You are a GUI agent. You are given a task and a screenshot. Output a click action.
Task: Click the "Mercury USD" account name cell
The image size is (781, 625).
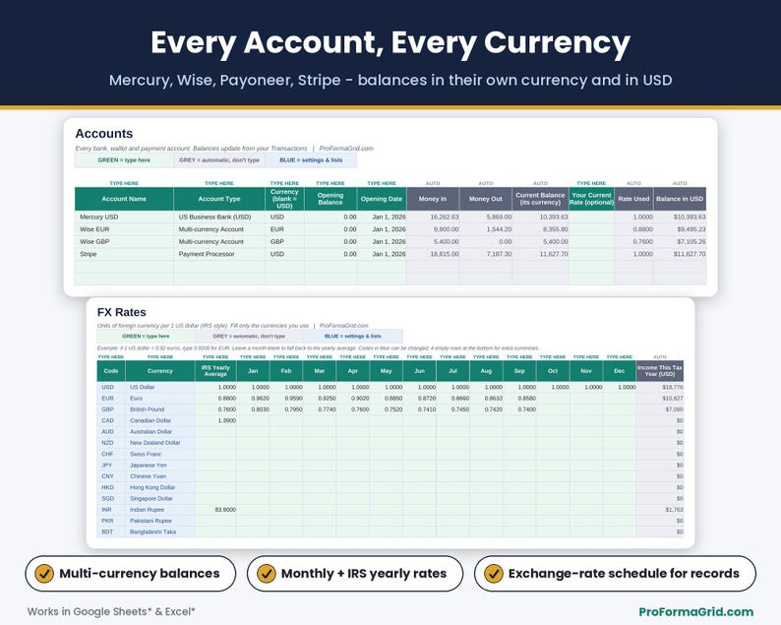(124, 218)
